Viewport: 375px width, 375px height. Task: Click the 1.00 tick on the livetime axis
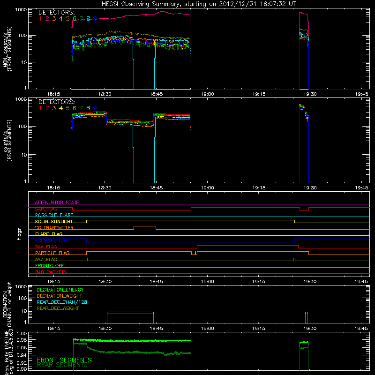click(22, 334)
